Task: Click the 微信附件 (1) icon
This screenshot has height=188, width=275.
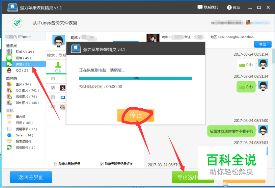Action: point(9,147)
